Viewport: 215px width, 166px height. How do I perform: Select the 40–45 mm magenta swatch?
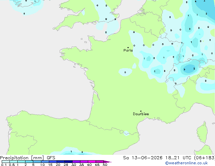(92, 162)
